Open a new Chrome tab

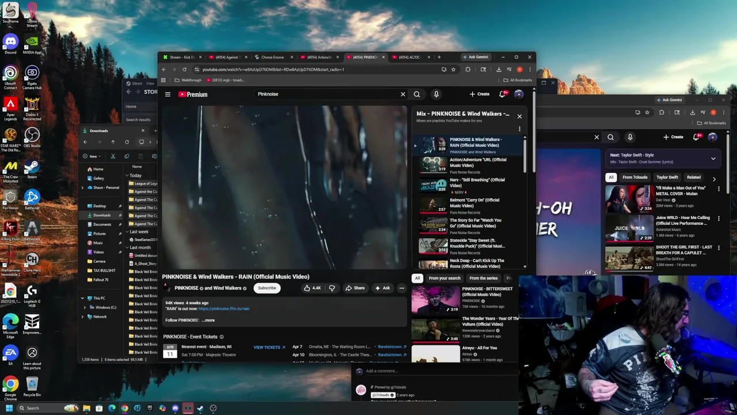(x=439, y=57)
